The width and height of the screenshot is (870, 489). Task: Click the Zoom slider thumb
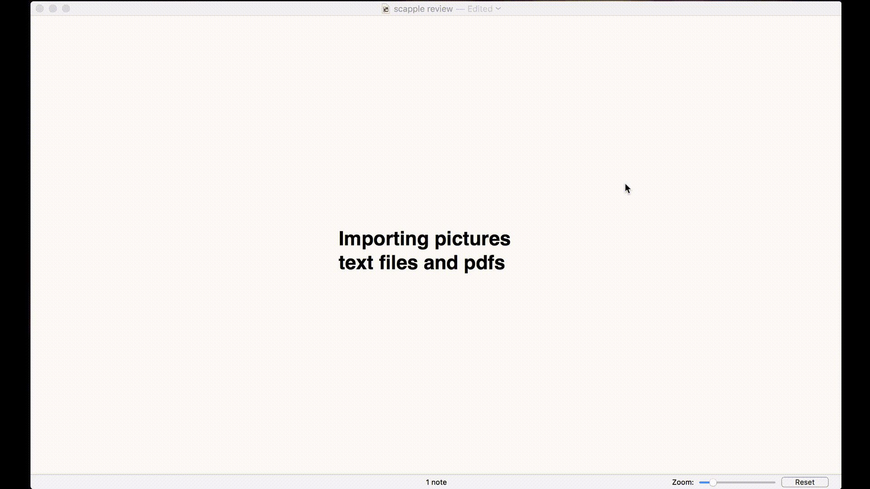[713, 483]
